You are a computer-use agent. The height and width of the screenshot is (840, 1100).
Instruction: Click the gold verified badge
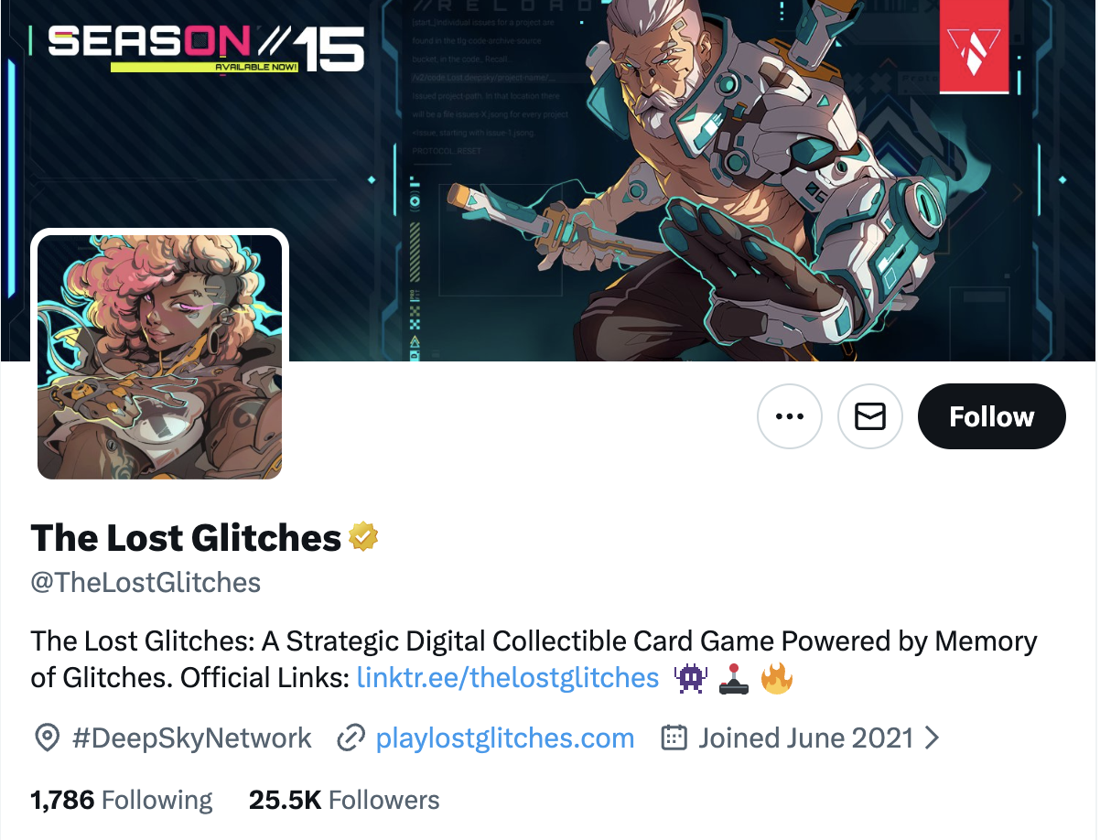click(364, 537)
